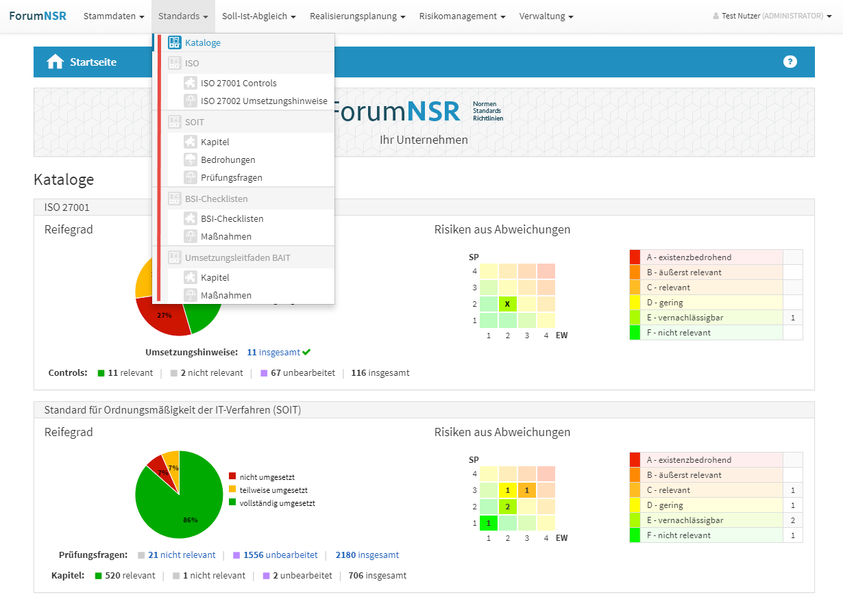
Task: Click the user icon beside Test Nutzer
Action: [x=716, y=16]
